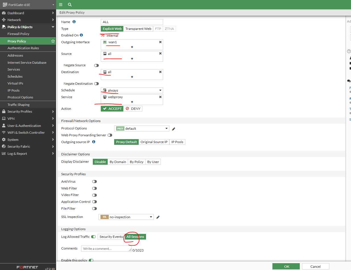Add a Source entry plus
The height and width of the screenshot is (270, 351).
pos(132,59)
